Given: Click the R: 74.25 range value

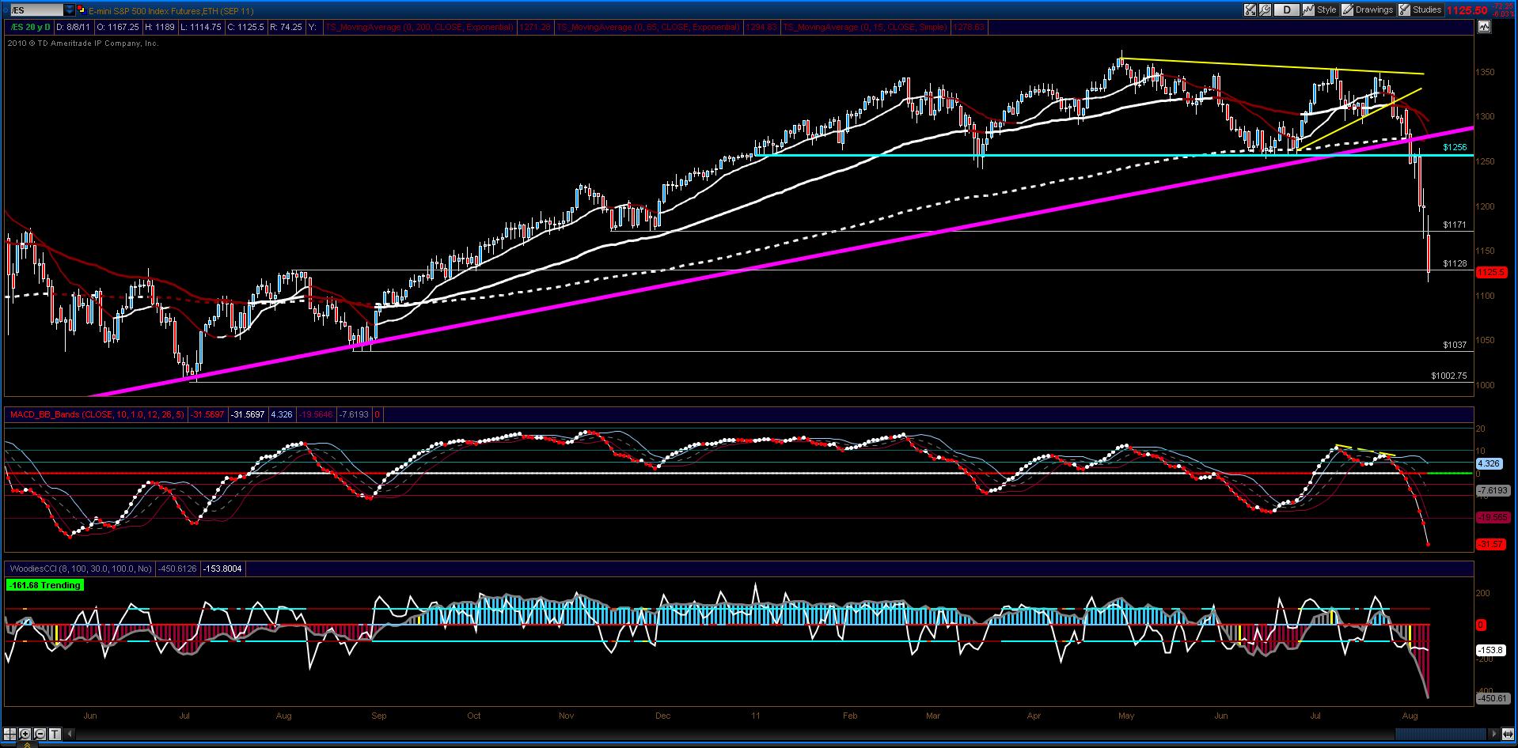Looking at the screenshot, I should pyautogui.click(x=286, y=27).
